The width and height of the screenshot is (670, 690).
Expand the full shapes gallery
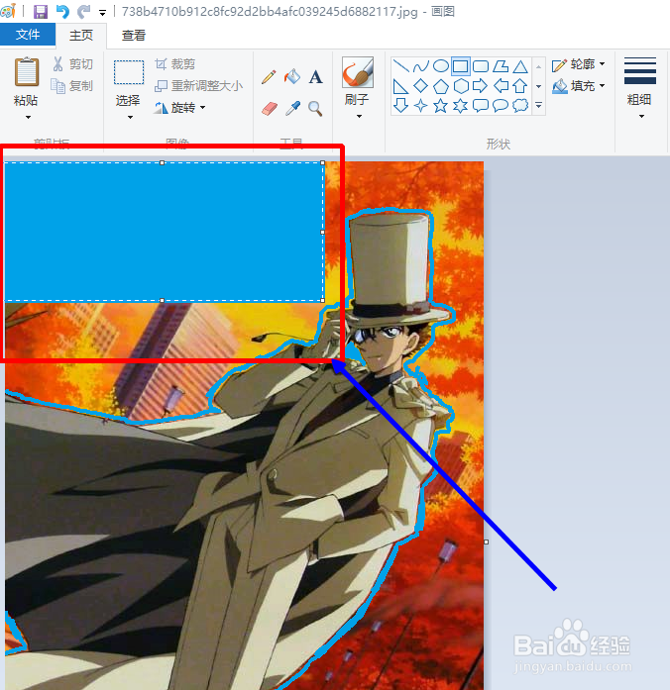tap(539, 105)
